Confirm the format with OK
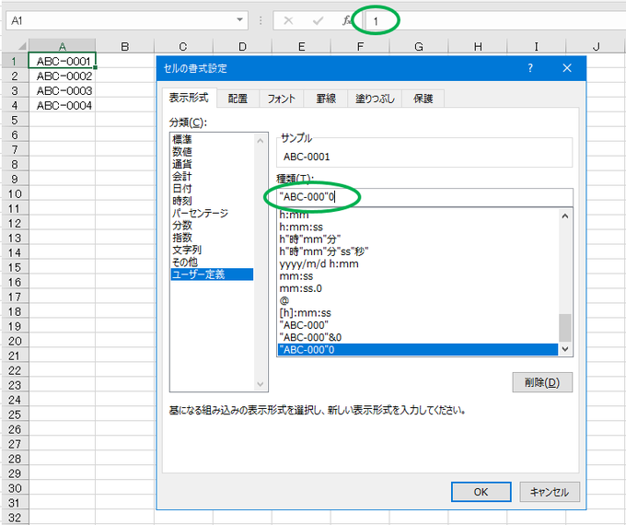 click(481, 492)
